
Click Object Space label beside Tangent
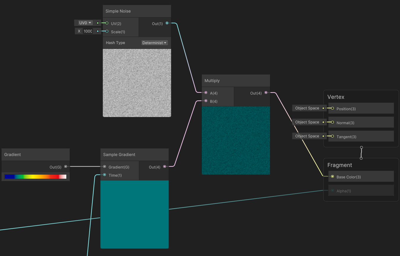point(307,136)
